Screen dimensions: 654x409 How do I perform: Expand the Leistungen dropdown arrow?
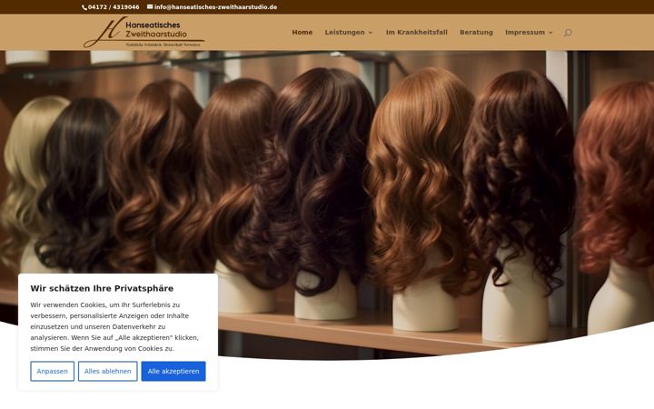point(371,33)
